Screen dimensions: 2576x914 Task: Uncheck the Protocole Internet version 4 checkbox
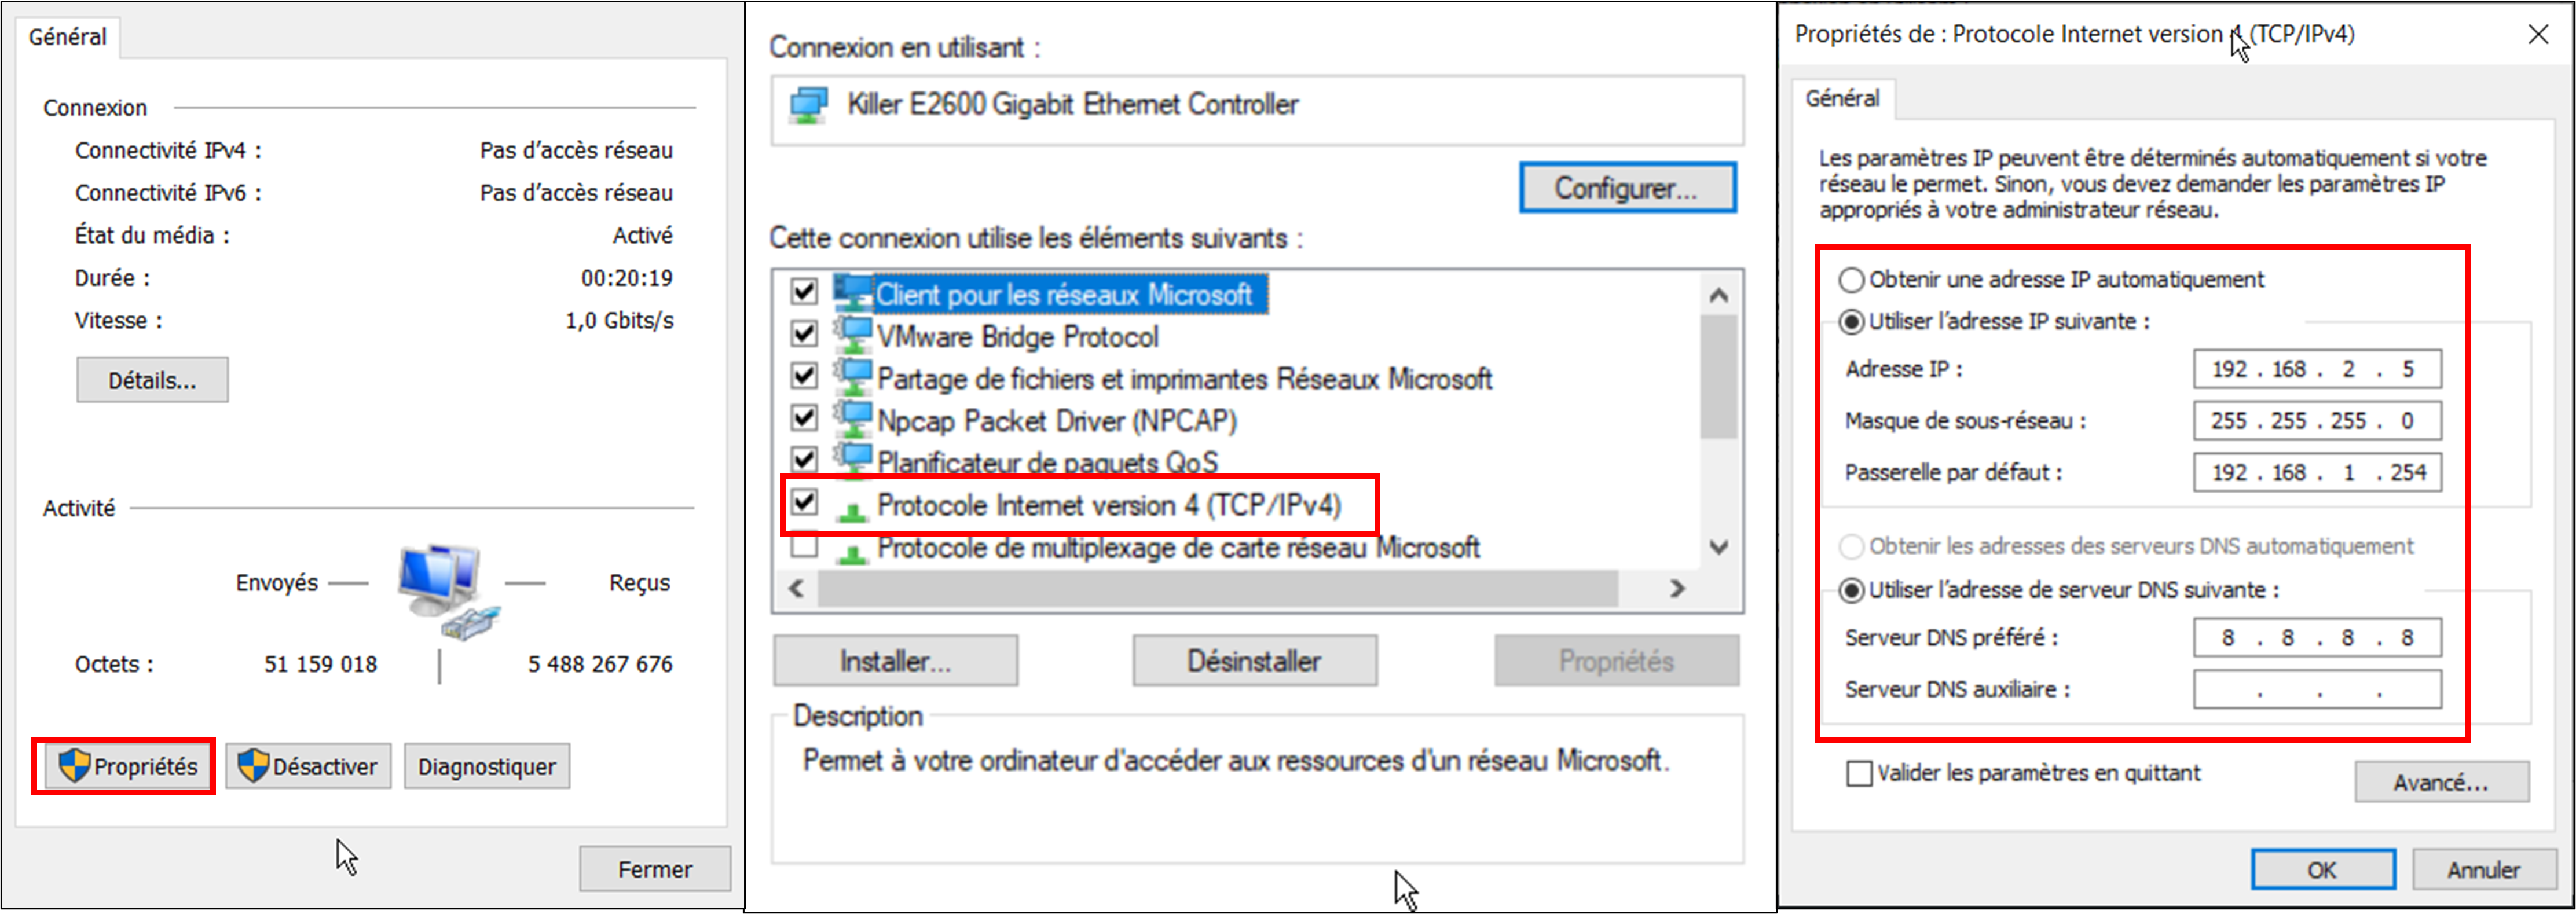804,501
